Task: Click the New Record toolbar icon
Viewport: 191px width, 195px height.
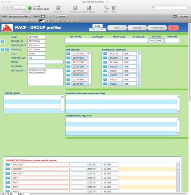Action: 75,8
